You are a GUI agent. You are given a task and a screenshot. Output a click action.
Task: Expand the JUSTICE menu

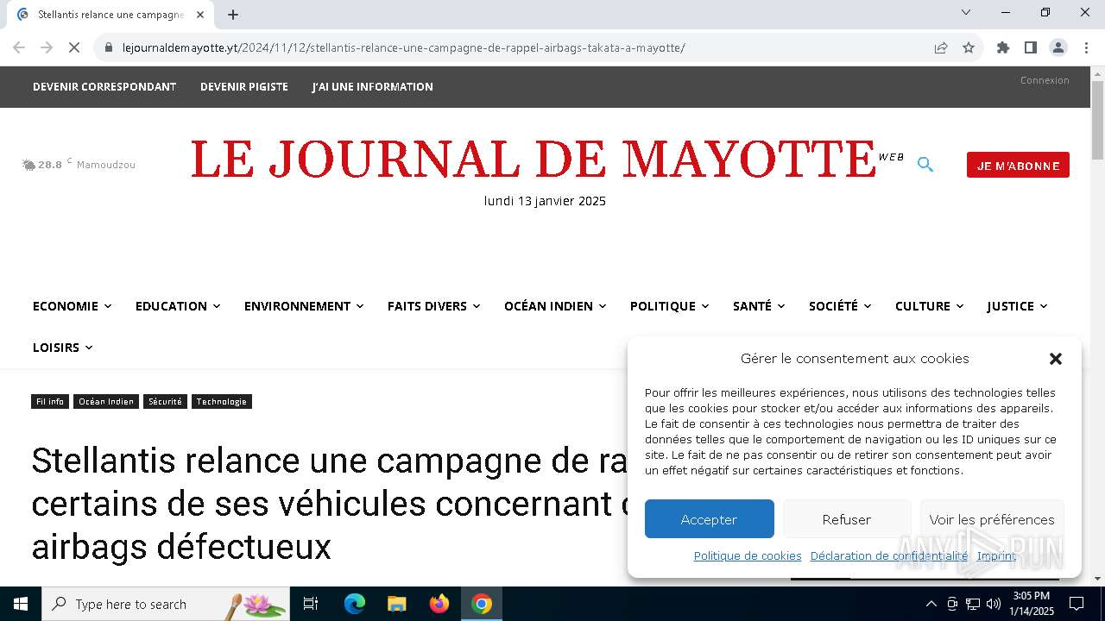coord(1017,306)
